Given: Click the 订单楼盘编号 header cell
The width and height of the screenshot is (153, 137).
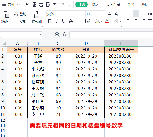Looking at the screenshot, I should [121, 50].
